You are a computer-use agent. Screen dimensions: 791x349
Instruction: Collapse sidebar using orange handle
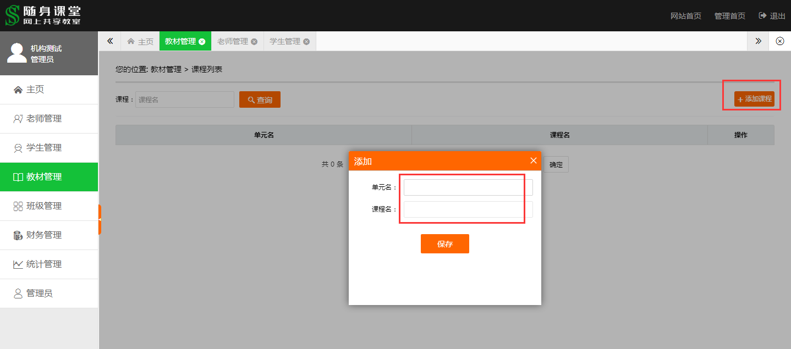click(x=100, y=219)
